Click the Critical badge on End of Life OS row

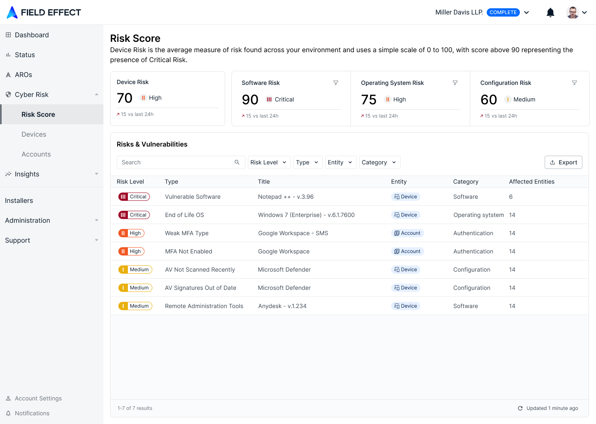click(134, 215)
